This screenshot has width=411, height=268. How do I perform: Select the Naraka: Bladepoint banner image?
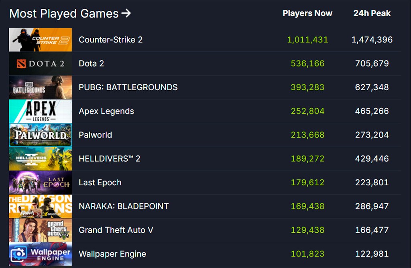coord(40,206)
